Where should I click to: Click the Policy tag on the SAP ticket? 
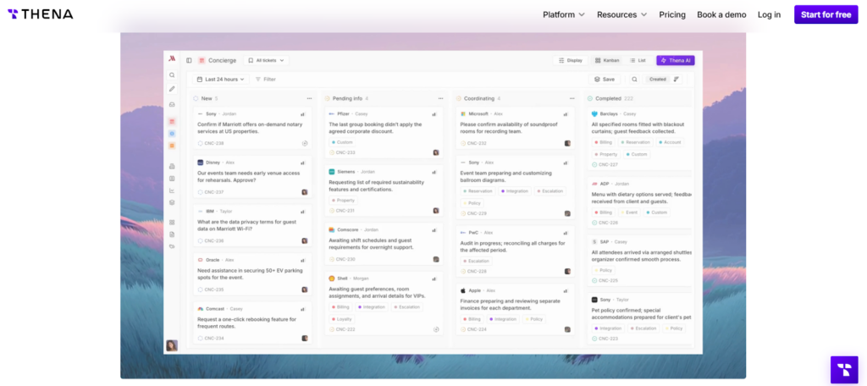[603, 270]
